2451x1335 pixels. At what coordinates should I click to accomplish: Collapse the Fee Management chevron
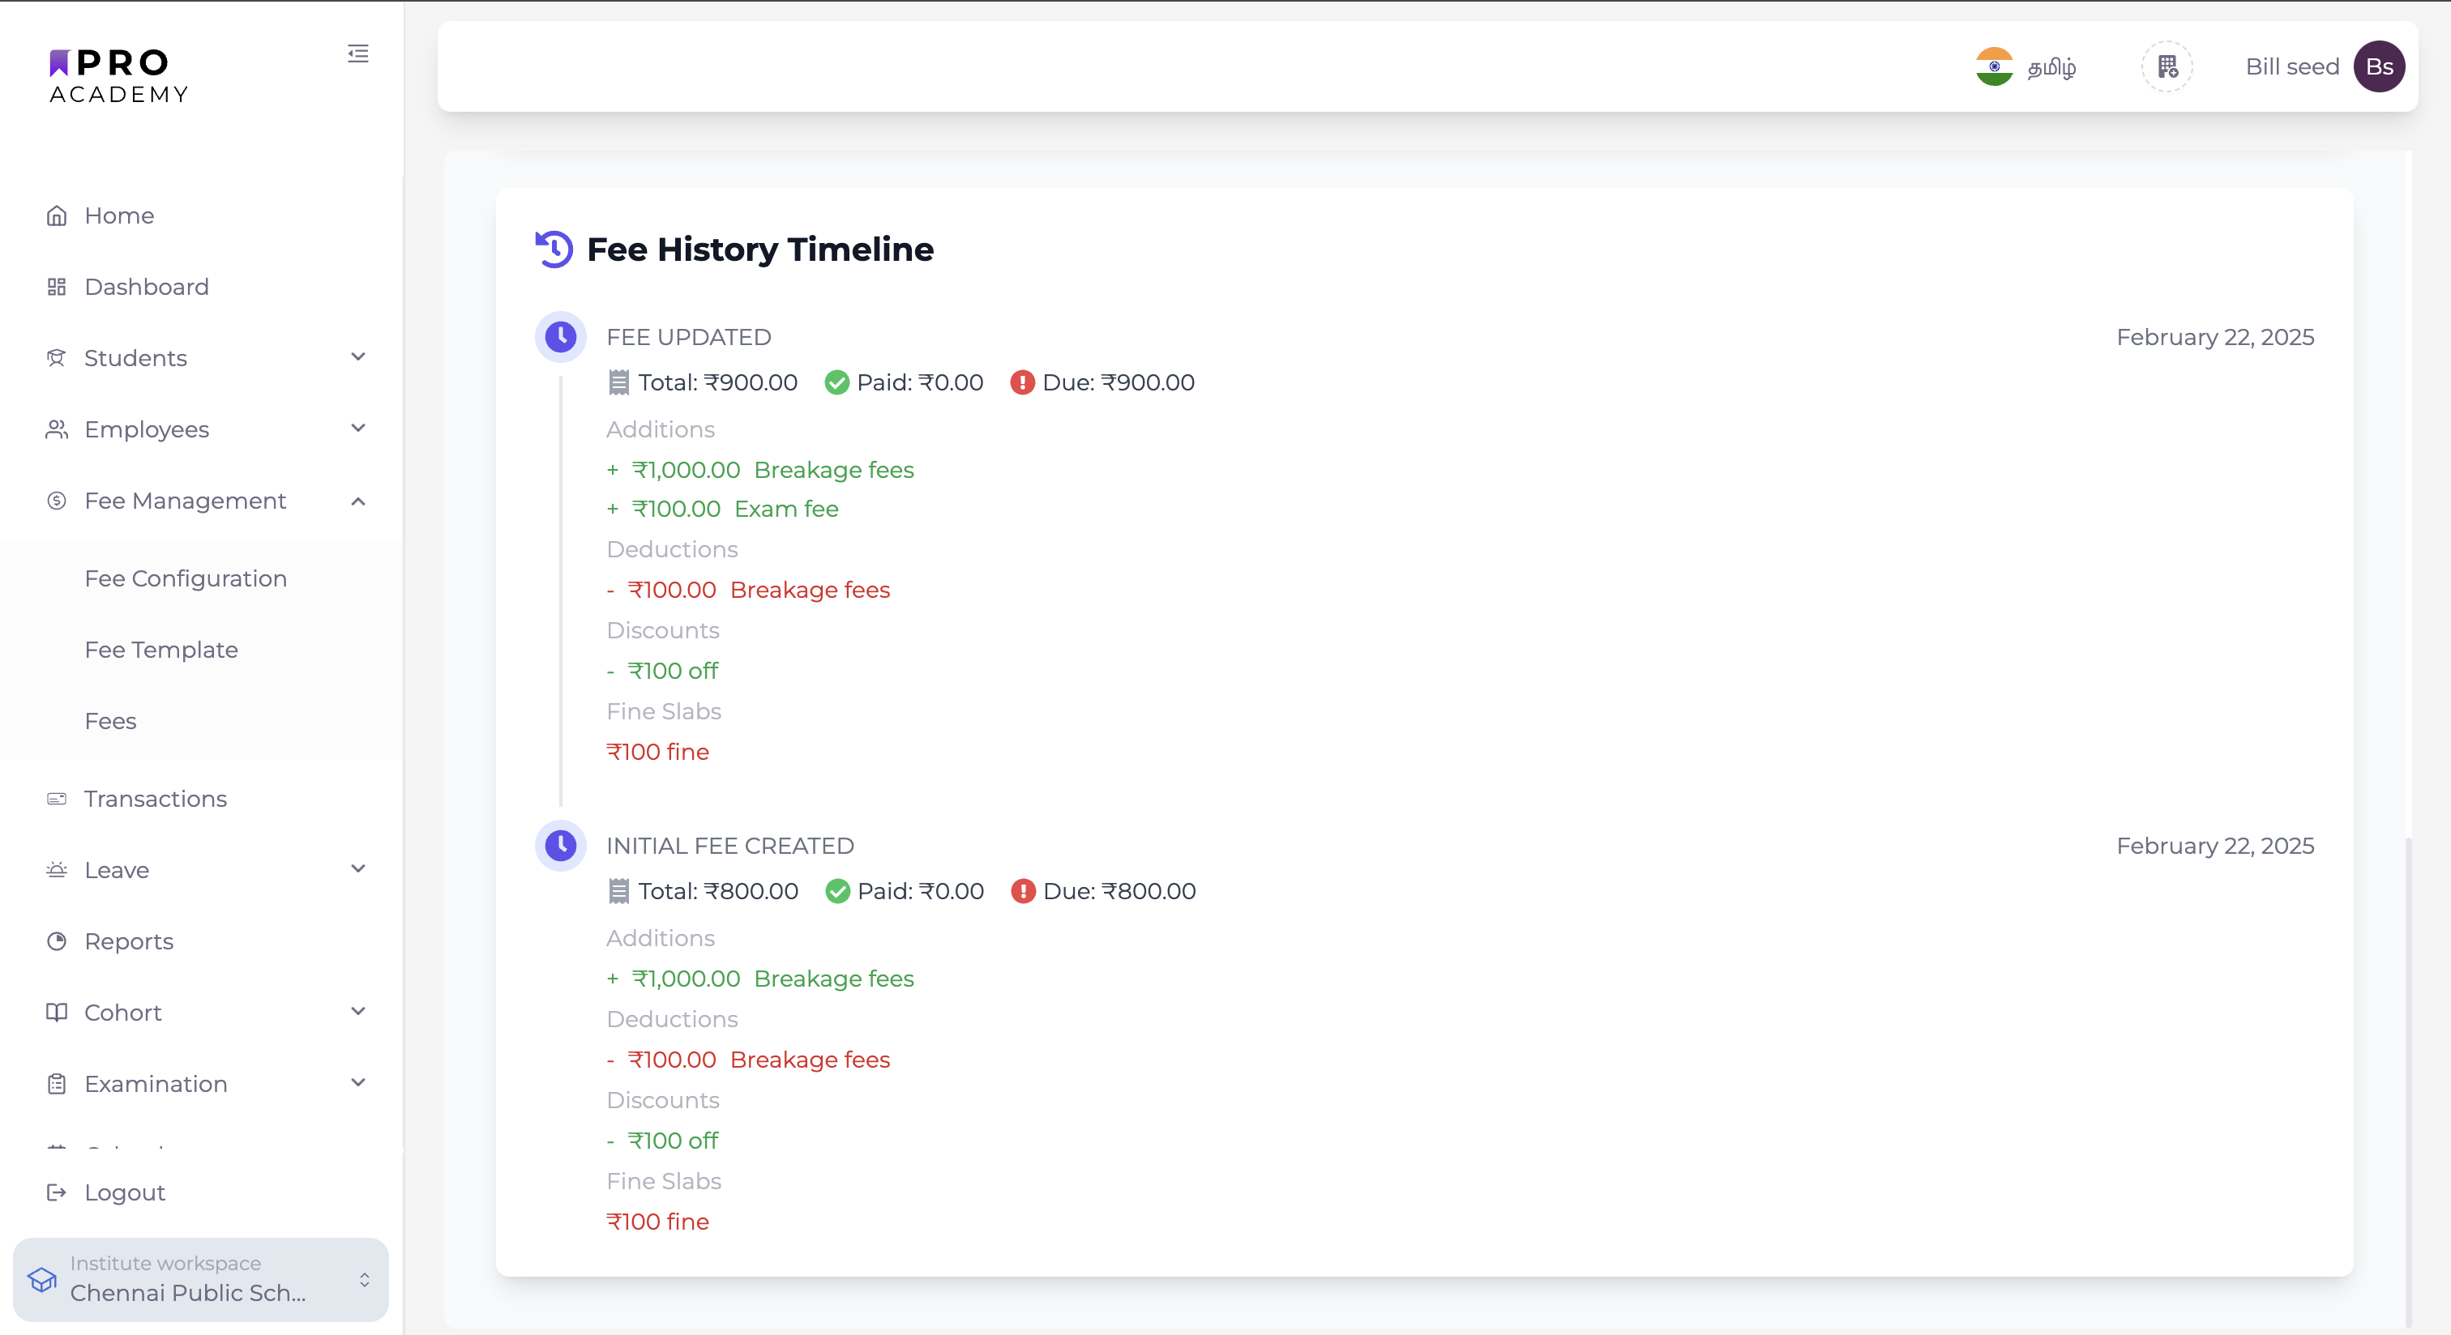[357, 501]
